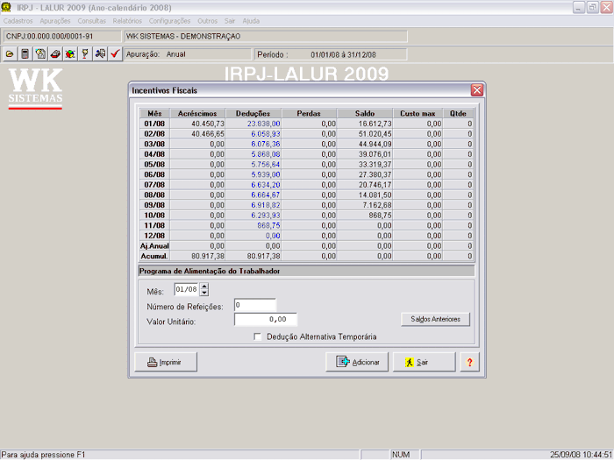Click the Saldos Anteriores button
The image size is (614, 460).
click(435, 319)
